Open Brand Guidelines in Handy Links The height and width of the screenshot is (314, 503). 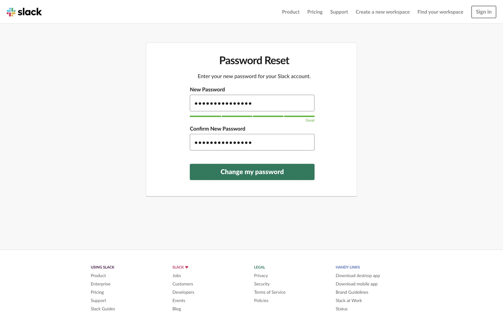point(352,292)
